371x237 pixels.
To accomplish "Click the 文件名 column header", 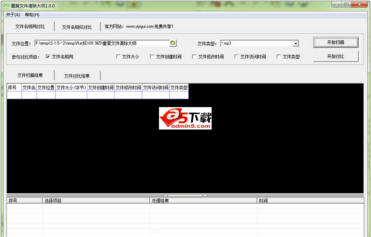I will pos(29,87).
